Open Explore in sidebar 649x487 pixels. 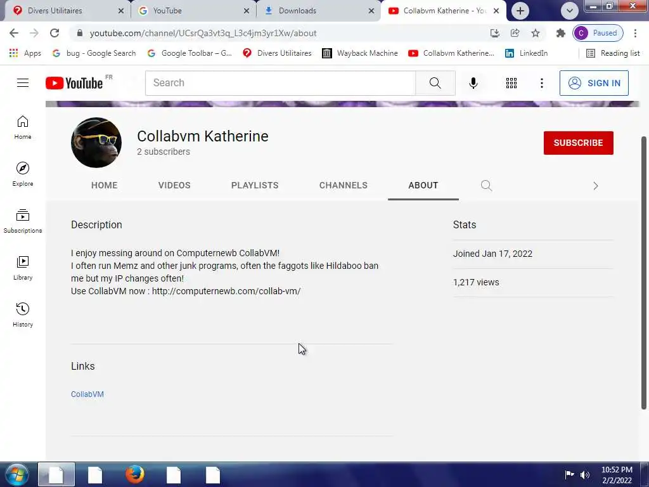(23, 174)
